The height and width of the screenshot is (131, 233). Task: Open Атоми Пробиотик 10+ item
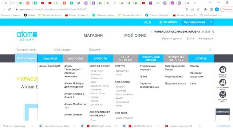tap(75, 106)
